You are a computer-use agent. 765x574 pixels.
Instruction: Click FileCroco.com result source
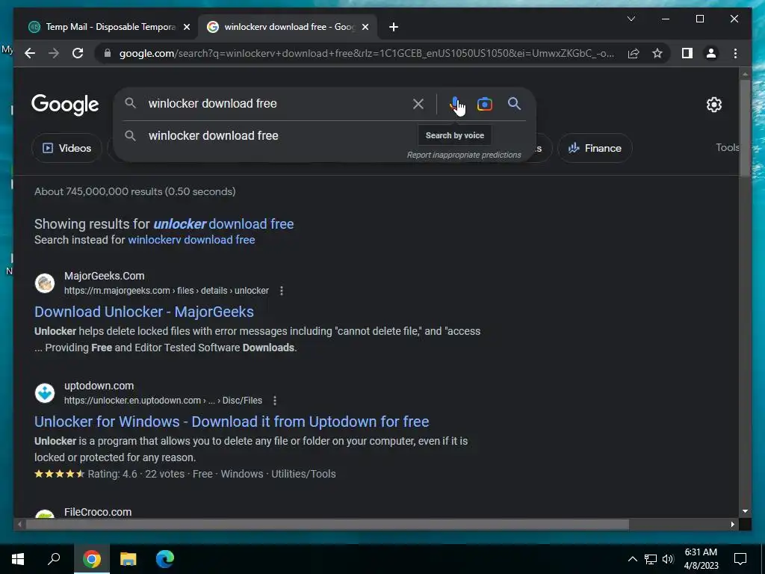click(x=98, y=512)
